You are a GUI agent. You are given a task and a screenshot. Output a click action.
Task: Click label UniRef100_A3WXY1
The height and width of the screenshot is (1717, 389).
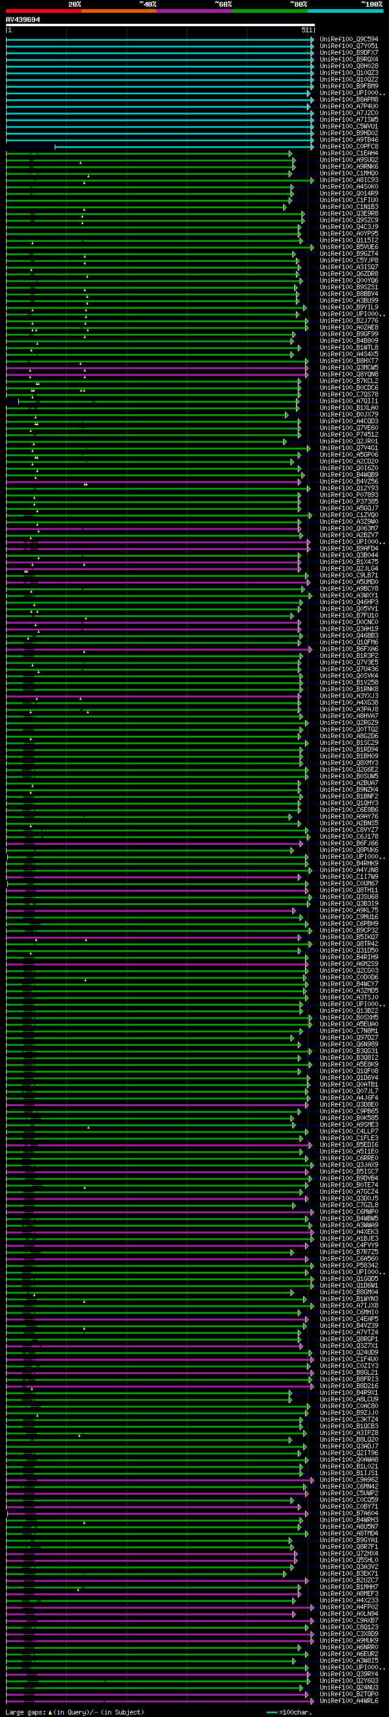[348, 595]
